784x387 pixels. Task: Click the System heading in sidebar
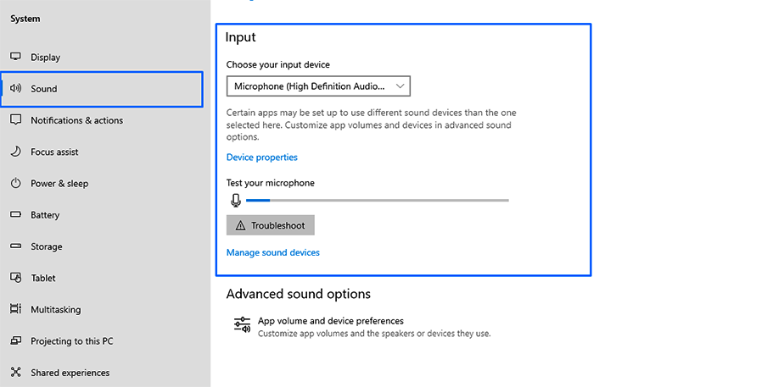pyautogui.click(x=25, y=19)
